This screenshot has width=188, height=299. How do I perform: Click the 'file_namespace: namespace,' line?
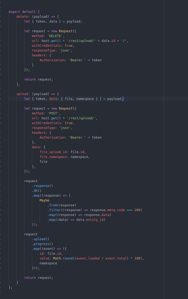(65, 157)
